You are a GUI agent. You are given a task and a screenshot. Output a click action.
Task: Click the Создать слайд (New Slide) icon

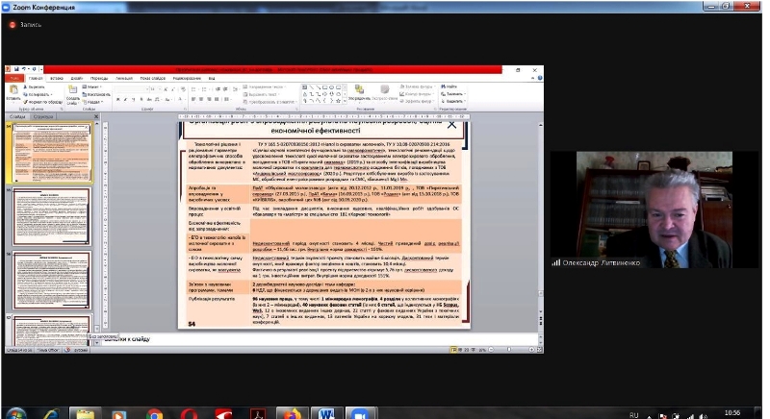[73, 89]
